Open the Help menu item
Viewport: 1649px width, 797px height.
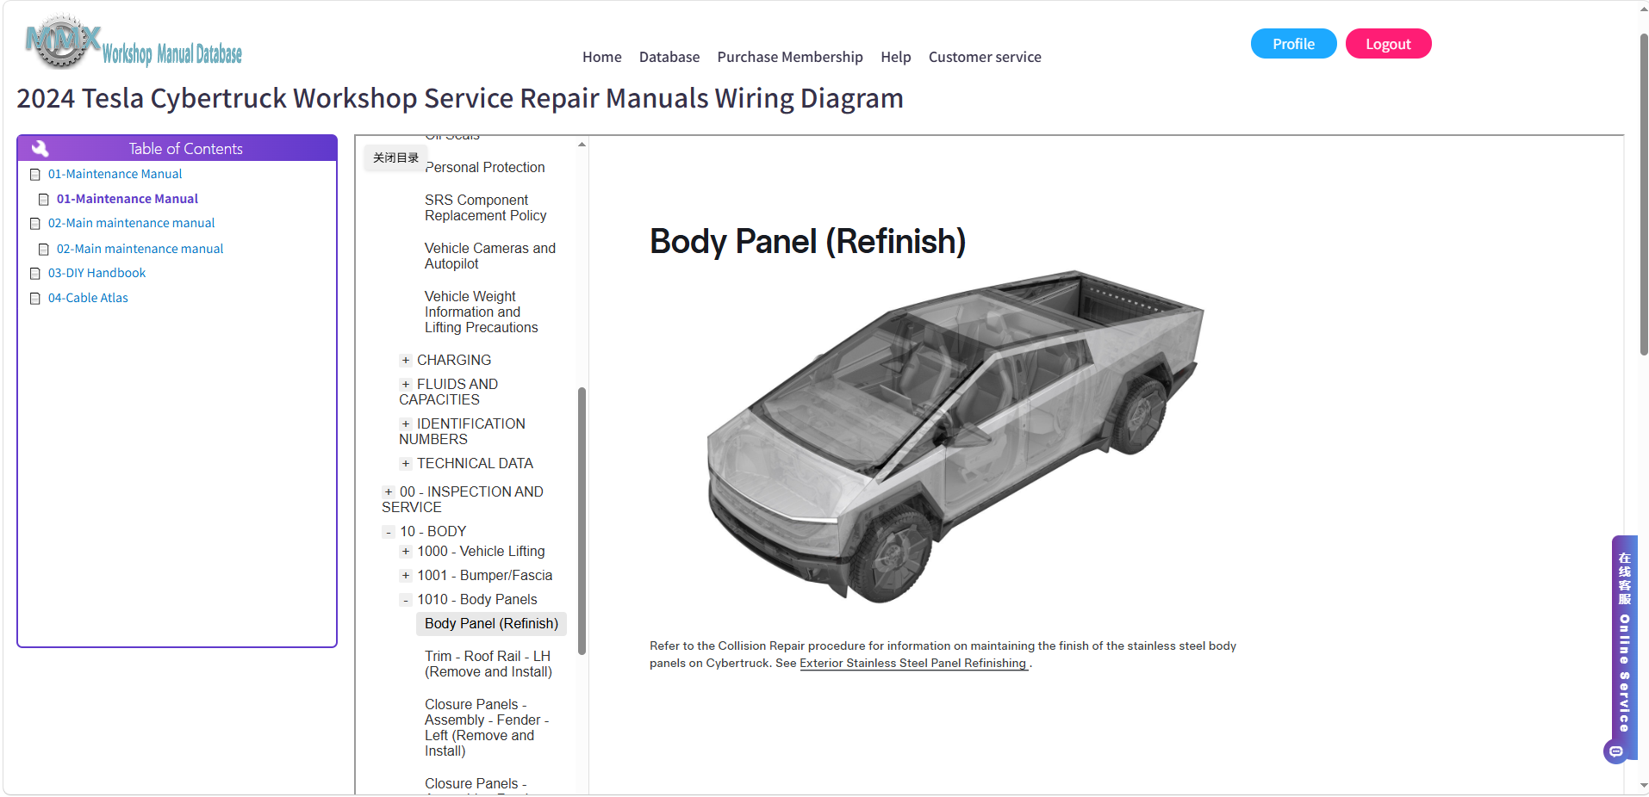coord(896,57)
